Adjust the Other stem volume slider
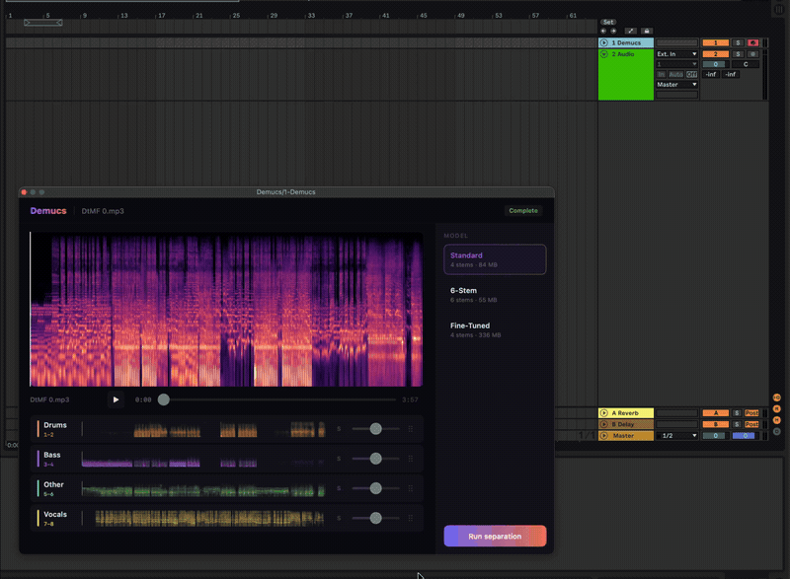Screen dimensions: 790x579 point(376,488)
